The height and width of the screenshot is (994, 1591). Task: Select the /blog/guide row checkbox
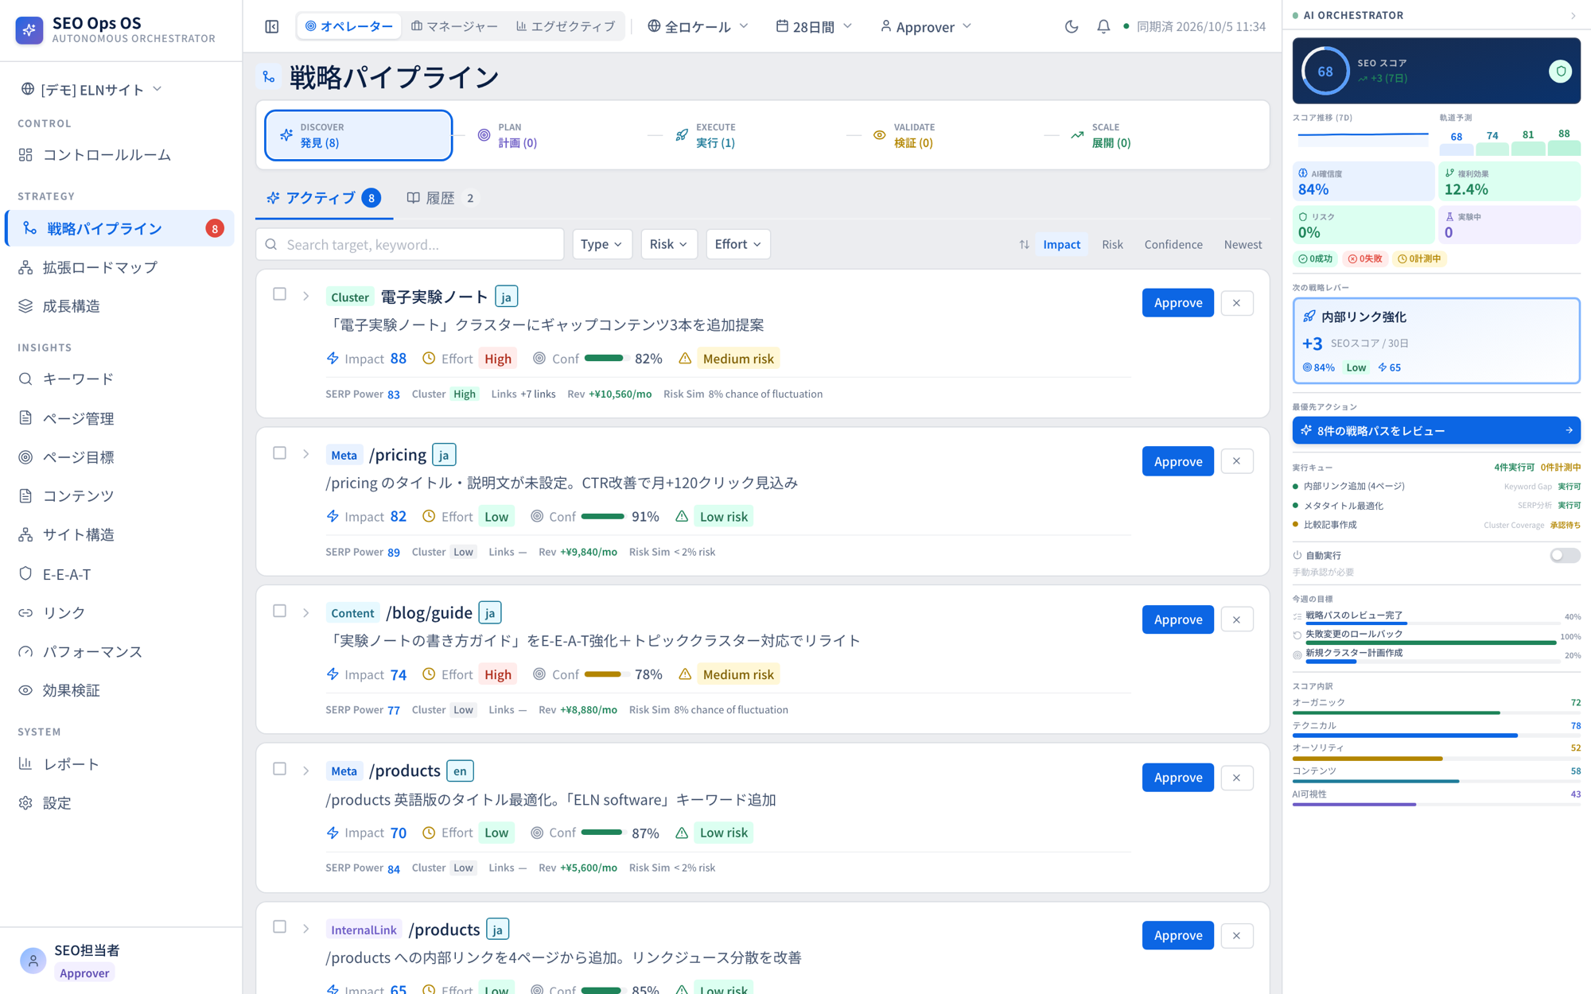[x=279, y=611]
